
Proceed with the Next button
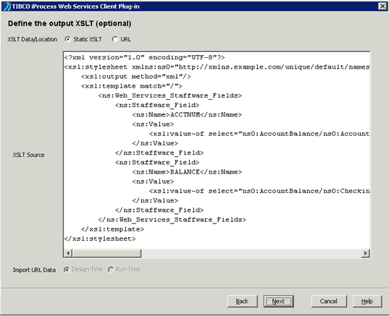(278, 301)
